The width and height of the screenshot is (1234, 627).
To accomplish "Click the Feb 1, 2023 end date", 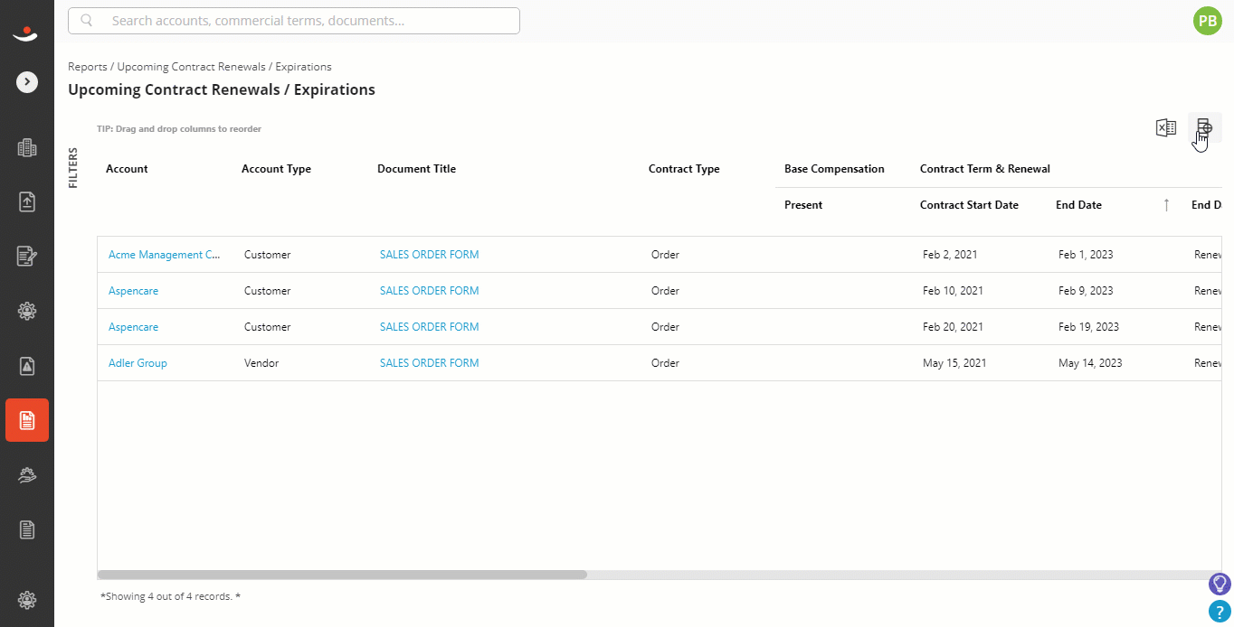I will point(1086,255).
